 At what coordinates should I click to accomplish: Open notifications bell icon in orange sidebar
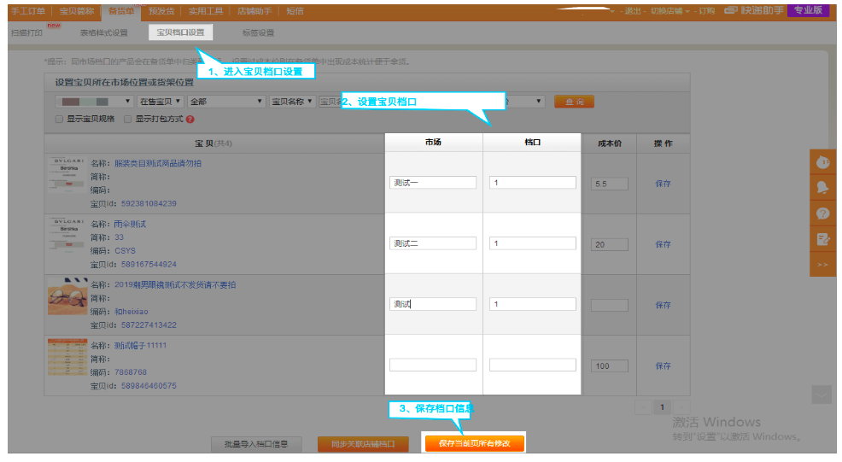[x=822, y=187]
